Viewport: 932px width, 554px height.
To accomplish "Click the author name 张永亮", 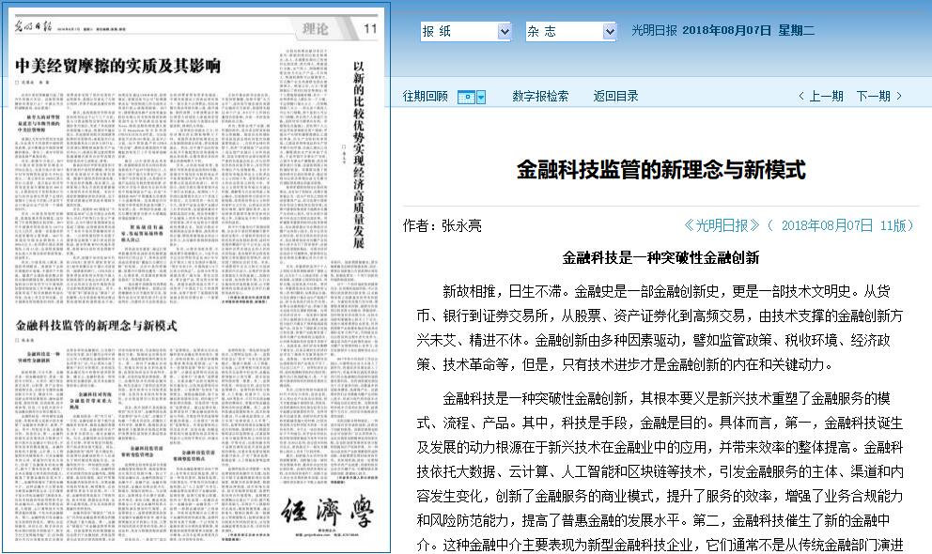I will click(461, 226).
